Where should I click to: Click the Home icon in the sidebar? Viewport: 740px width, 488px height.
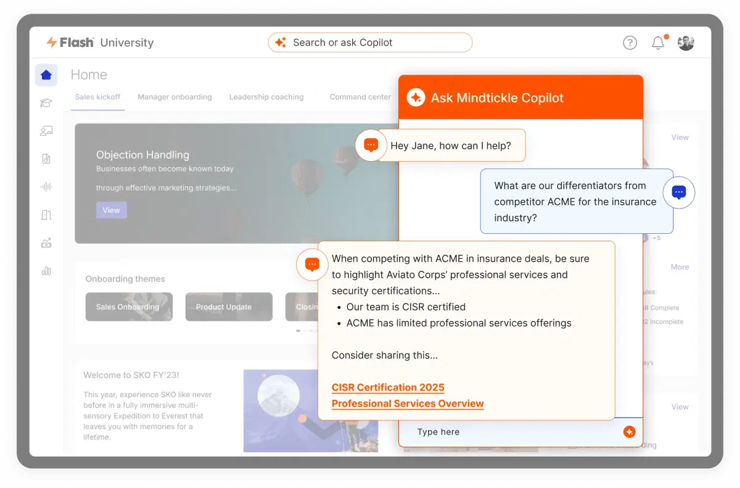(x=46, y=75)
